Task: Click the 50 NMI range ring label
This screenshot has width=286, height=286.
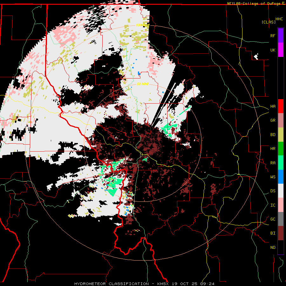Action: coord(143,84)
